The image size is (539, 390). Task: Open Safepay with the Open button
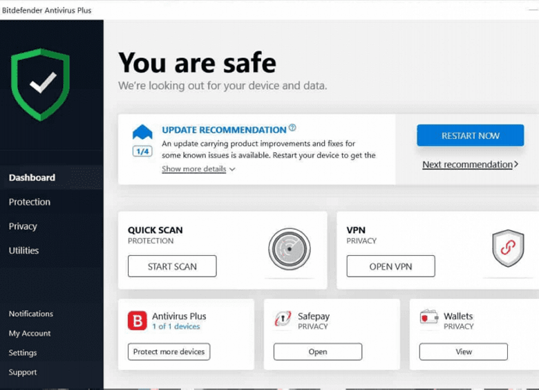pyautogui.click(x=318, y=351)
